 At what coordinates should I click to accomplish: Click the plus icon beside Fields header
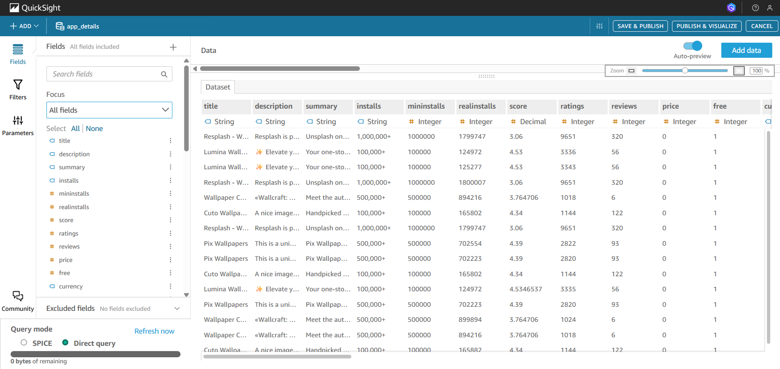pos(173,47)
